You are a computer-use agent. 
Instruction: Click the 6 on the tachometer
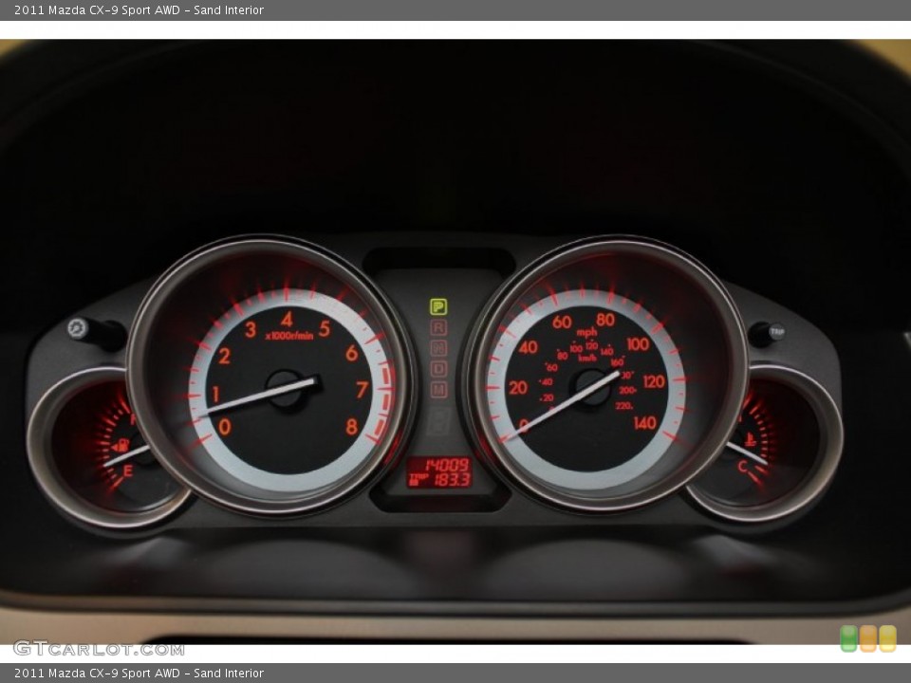(x=352, y=353)
